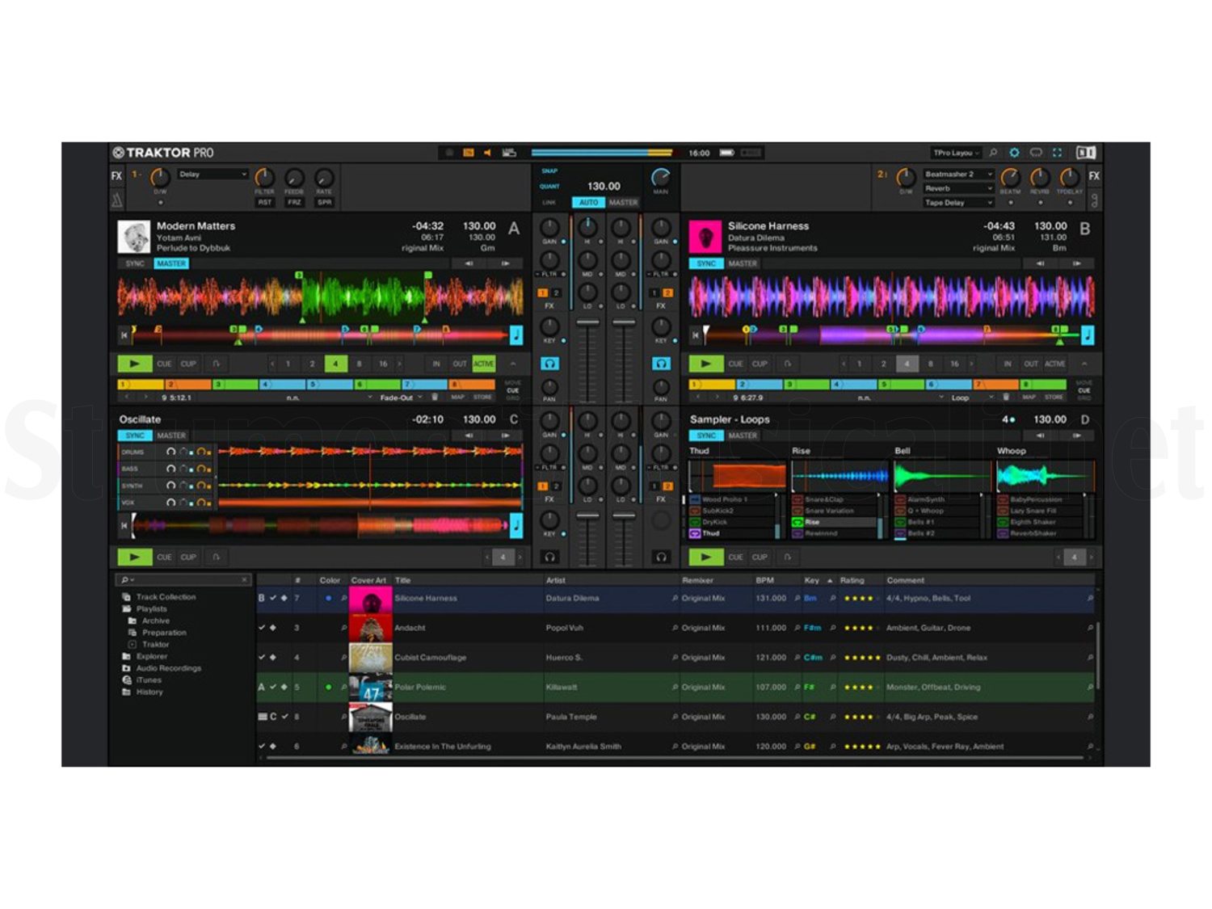Open the TPro Layout selector dropdown
This screenshot has height=909, width=1212.
(x=956, y=153)
